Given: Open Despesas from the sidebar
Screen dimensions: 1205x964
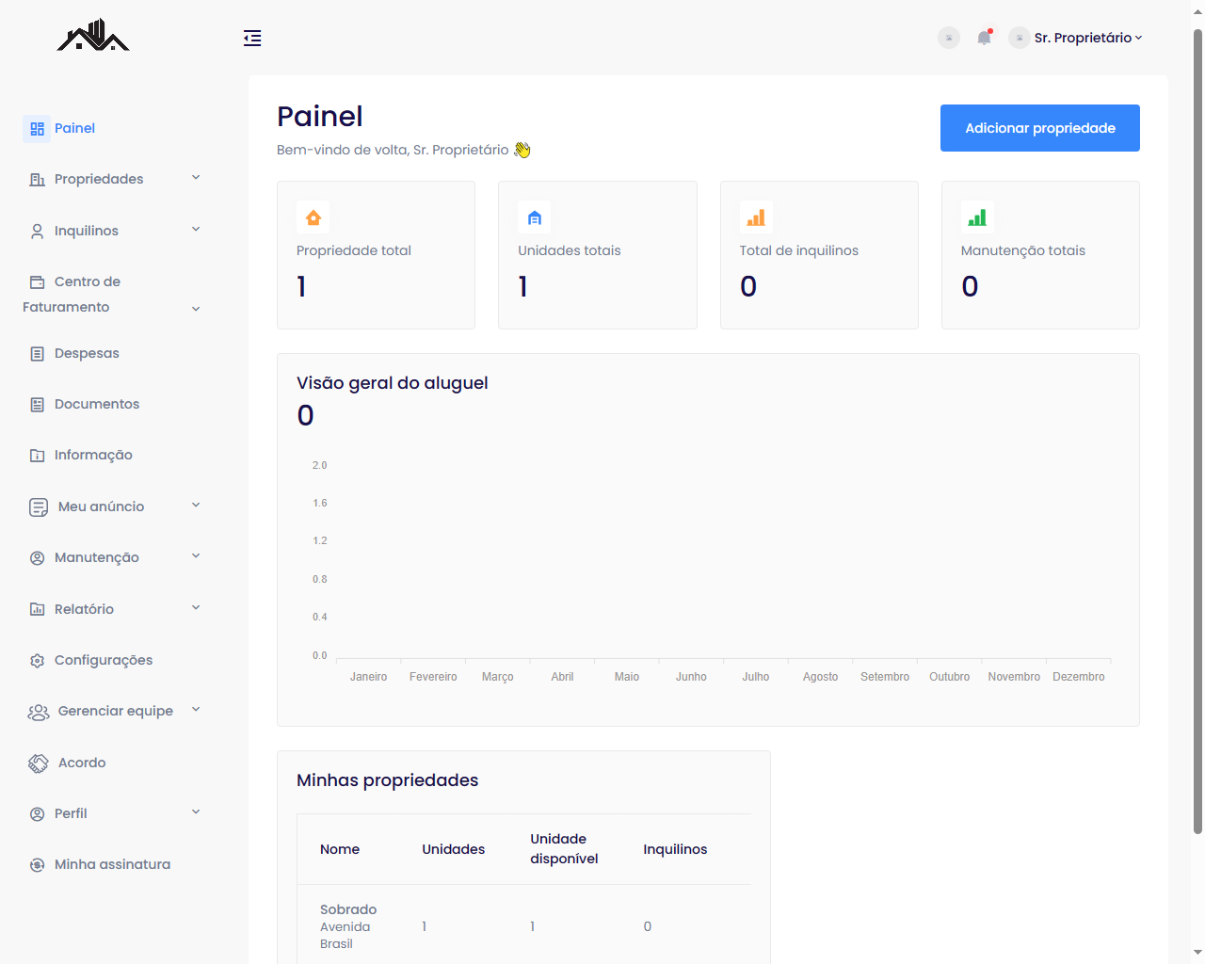Looking at the screenshot, I should 87,354.
